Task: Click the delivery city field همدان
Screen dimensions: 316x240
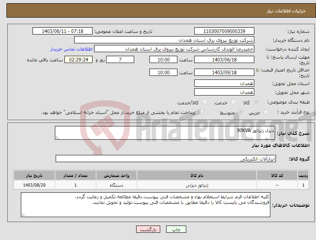Action: point(224,92)
